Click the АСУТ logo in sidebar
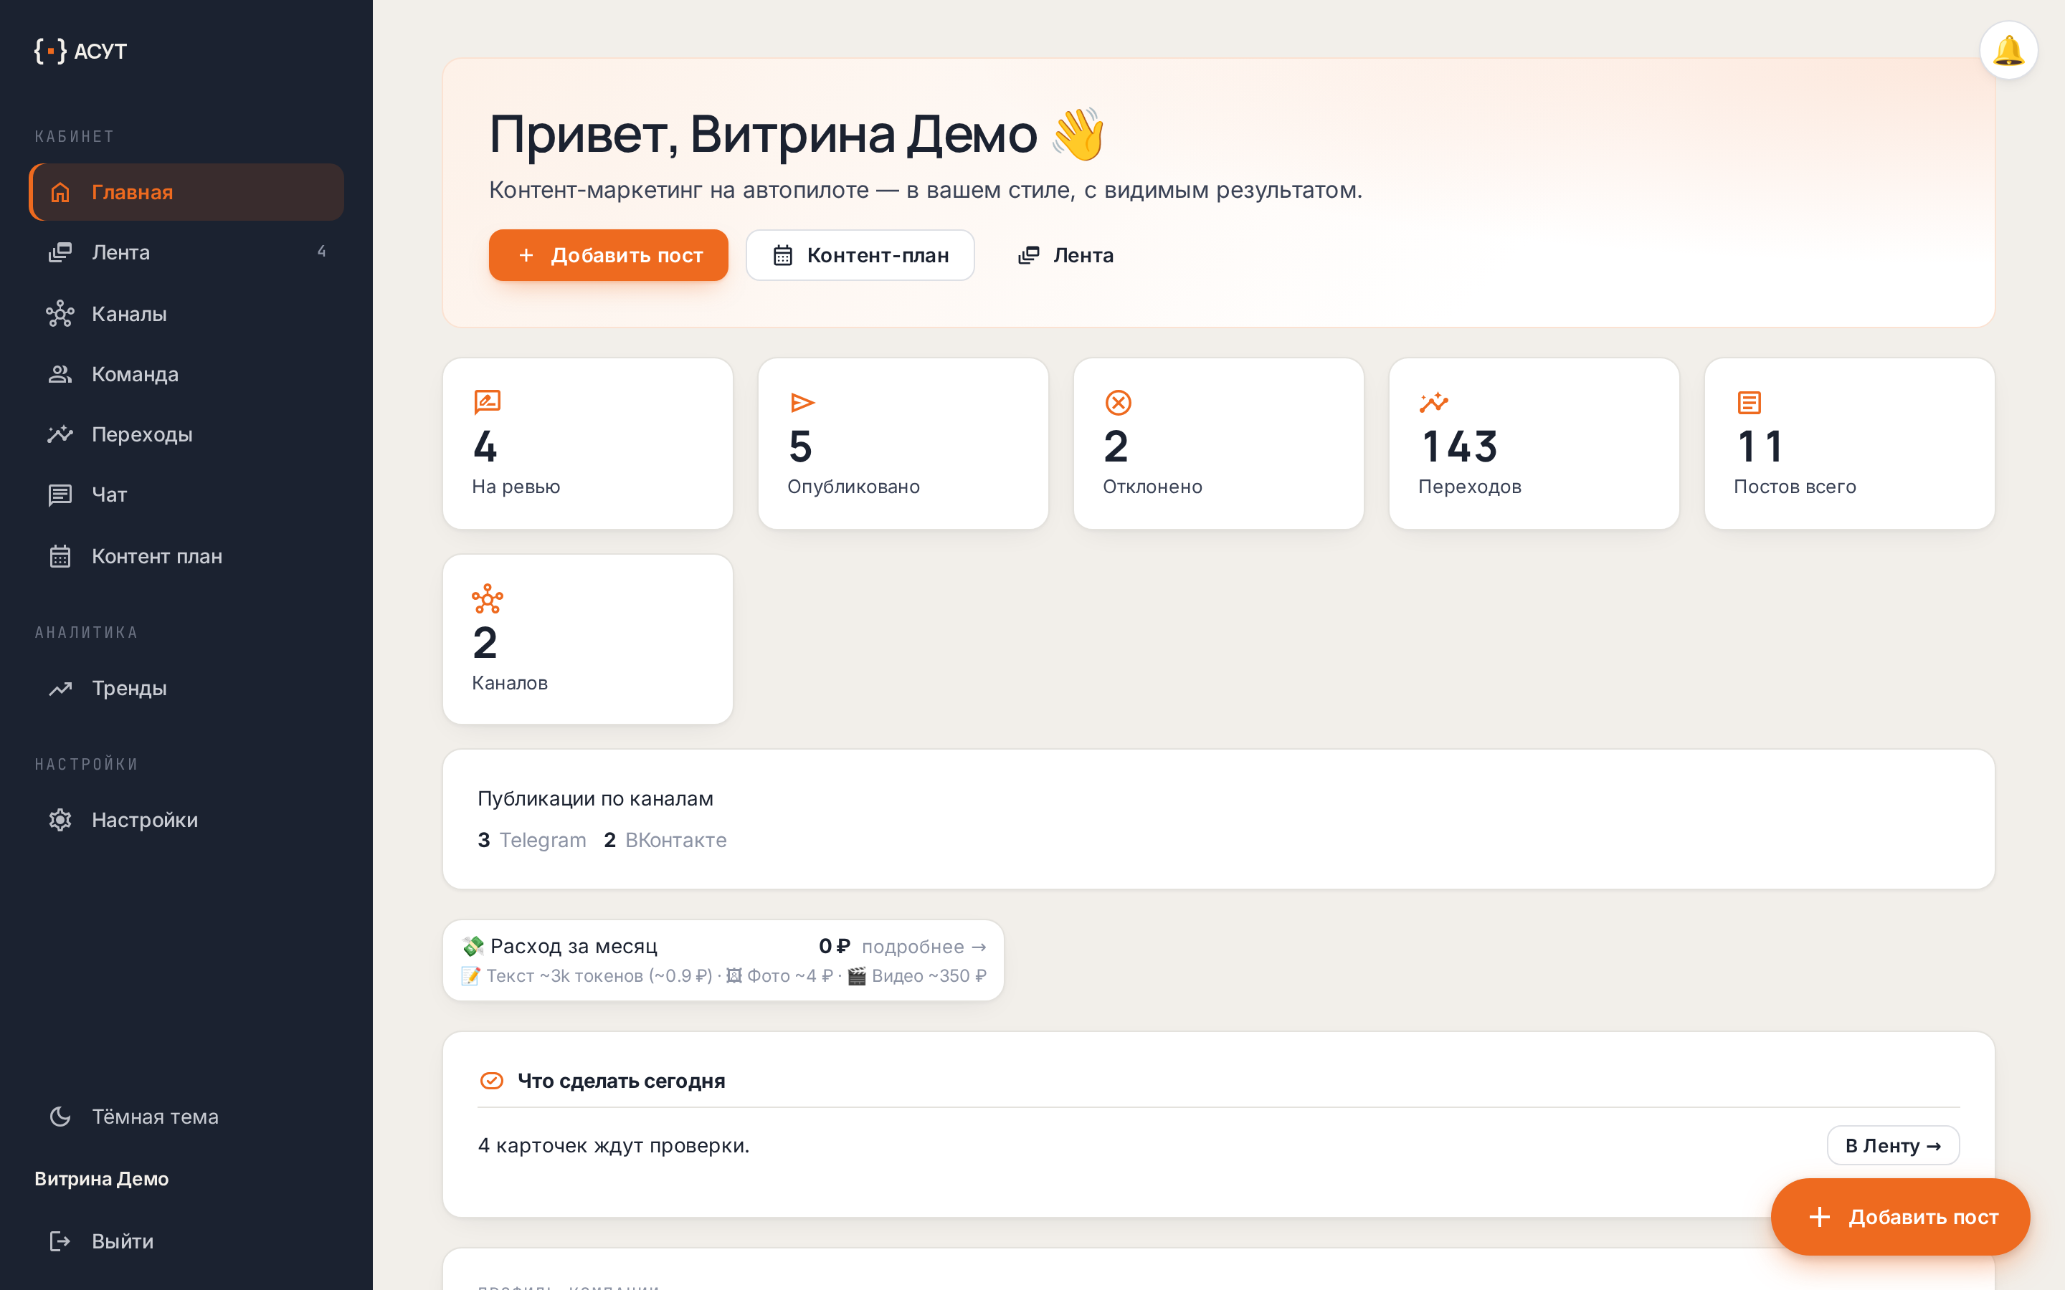The image size is (2065, 1290). pos(80,51)
